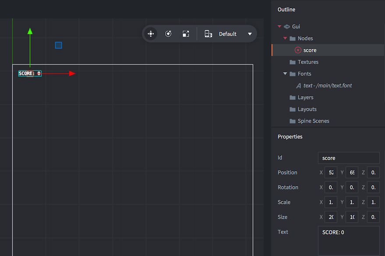Click the Textures folder icon

tap(293, 62)
